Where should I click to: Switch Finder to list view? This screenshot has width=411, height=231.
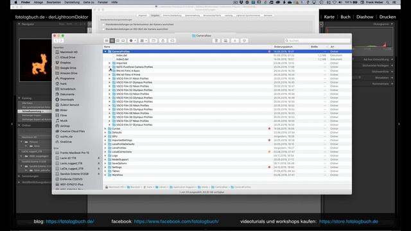coord(112,40)
